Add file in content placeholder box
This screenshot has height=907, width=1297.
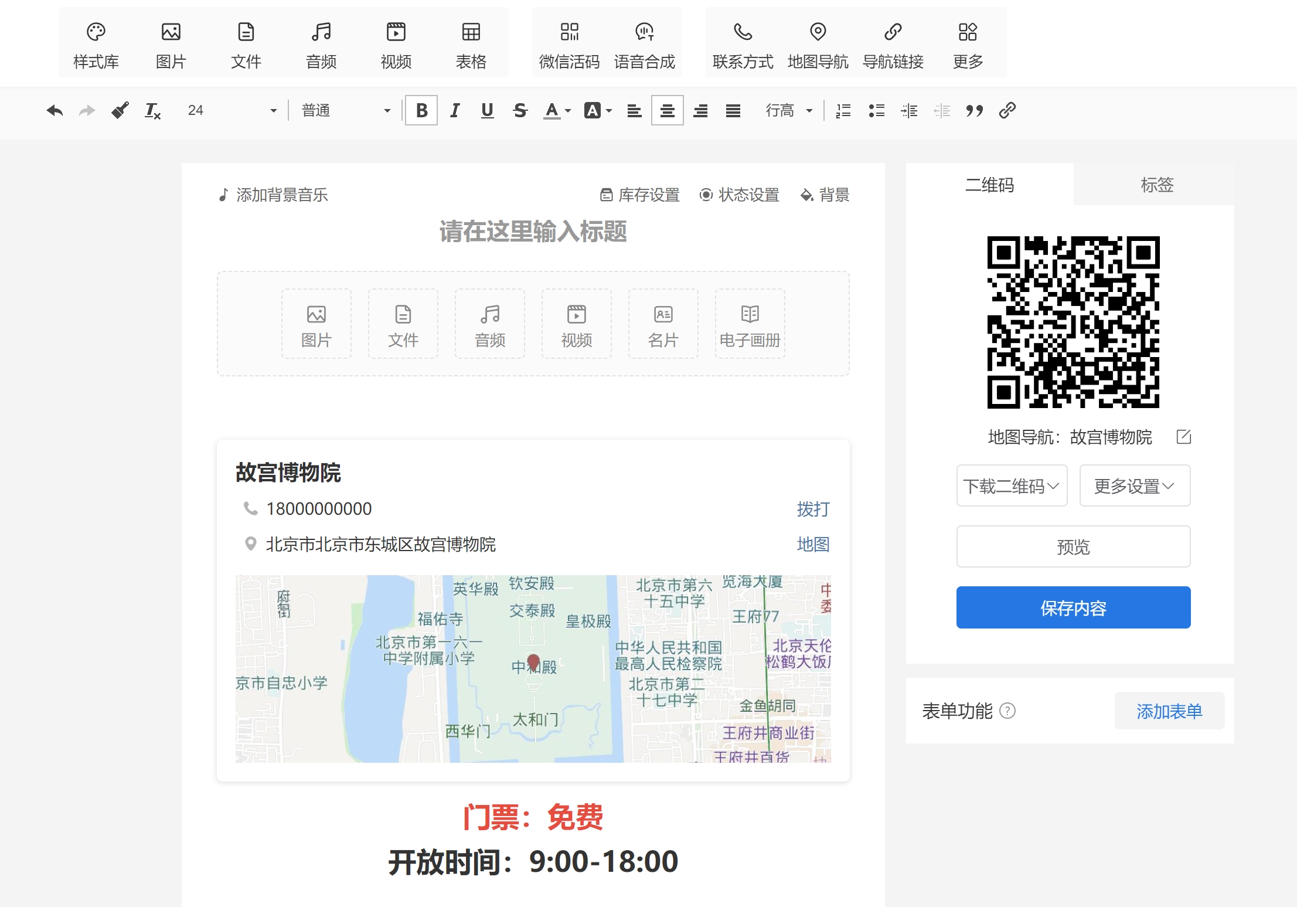point(403,324)
